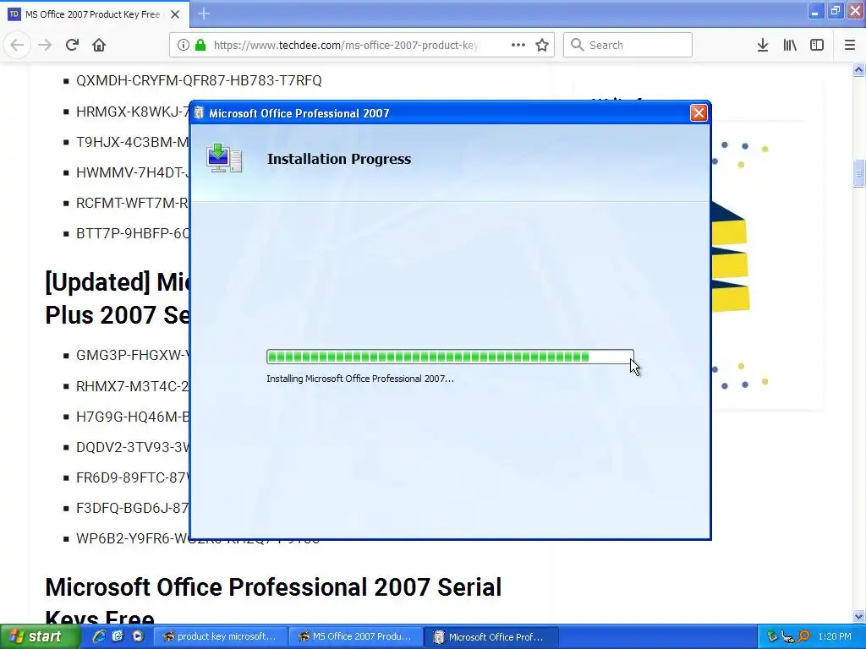
Task: Click the key starting with WP6B2-Y9FR6
Action: [133, 538]
